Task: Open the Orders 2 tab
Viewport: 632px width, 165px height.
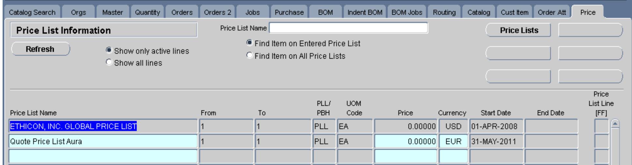Action: pos(217,12)
